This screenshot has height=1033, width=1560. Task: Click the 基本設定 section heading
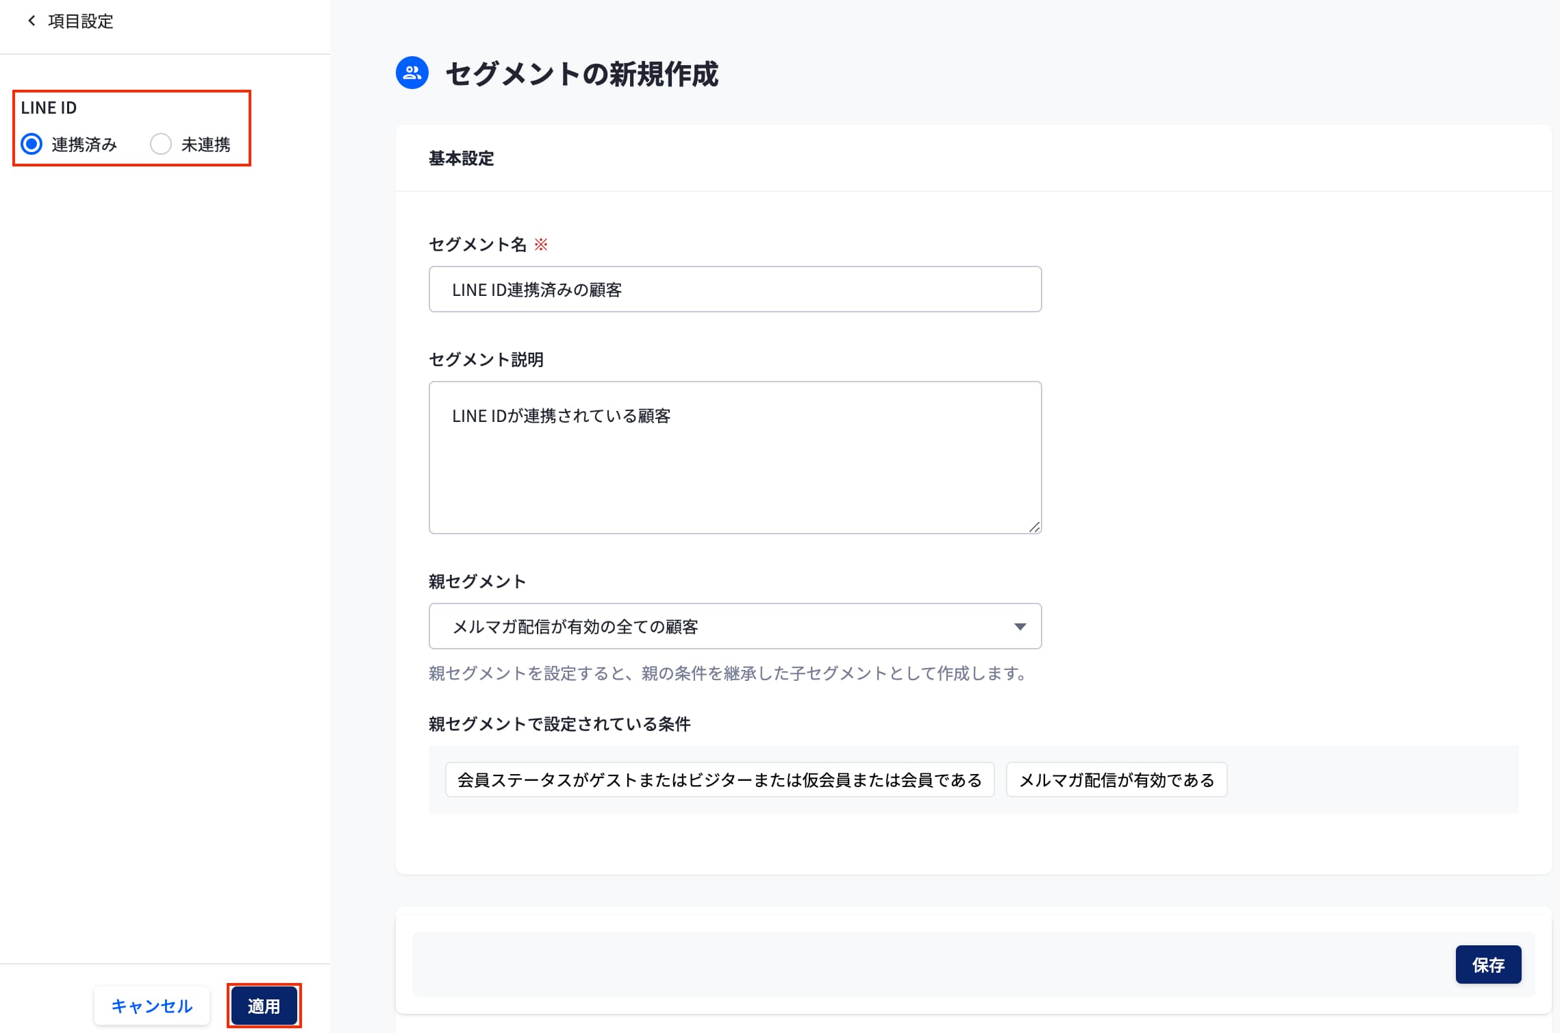[461, 158]
